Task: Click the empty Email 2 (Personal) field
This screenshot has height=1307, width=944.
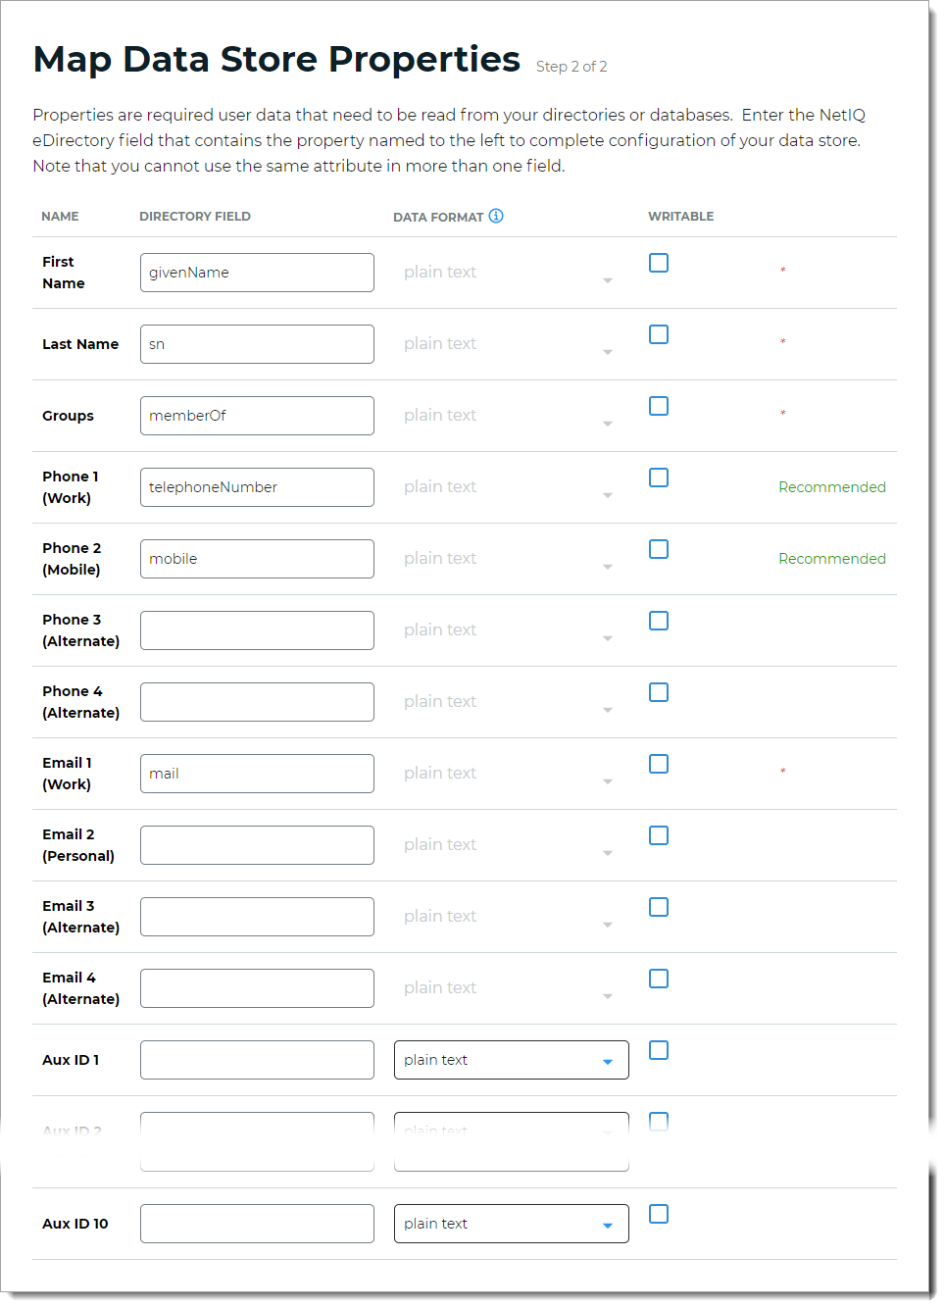Action: (x=257, y=844)
